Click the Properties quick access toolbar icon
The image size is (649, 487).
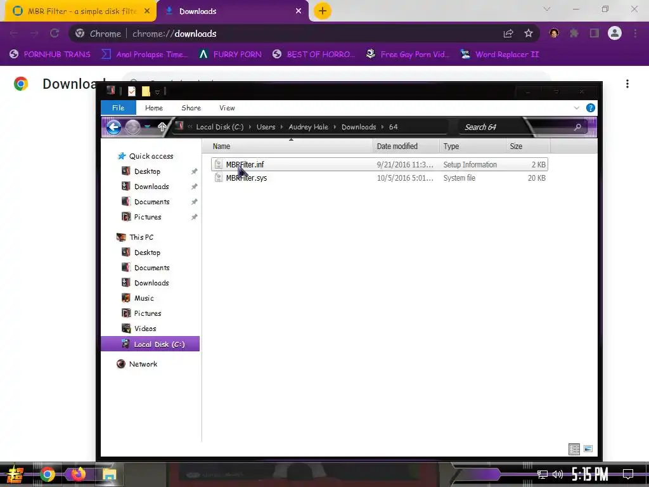pyautogui.click(x=132, y=91)
